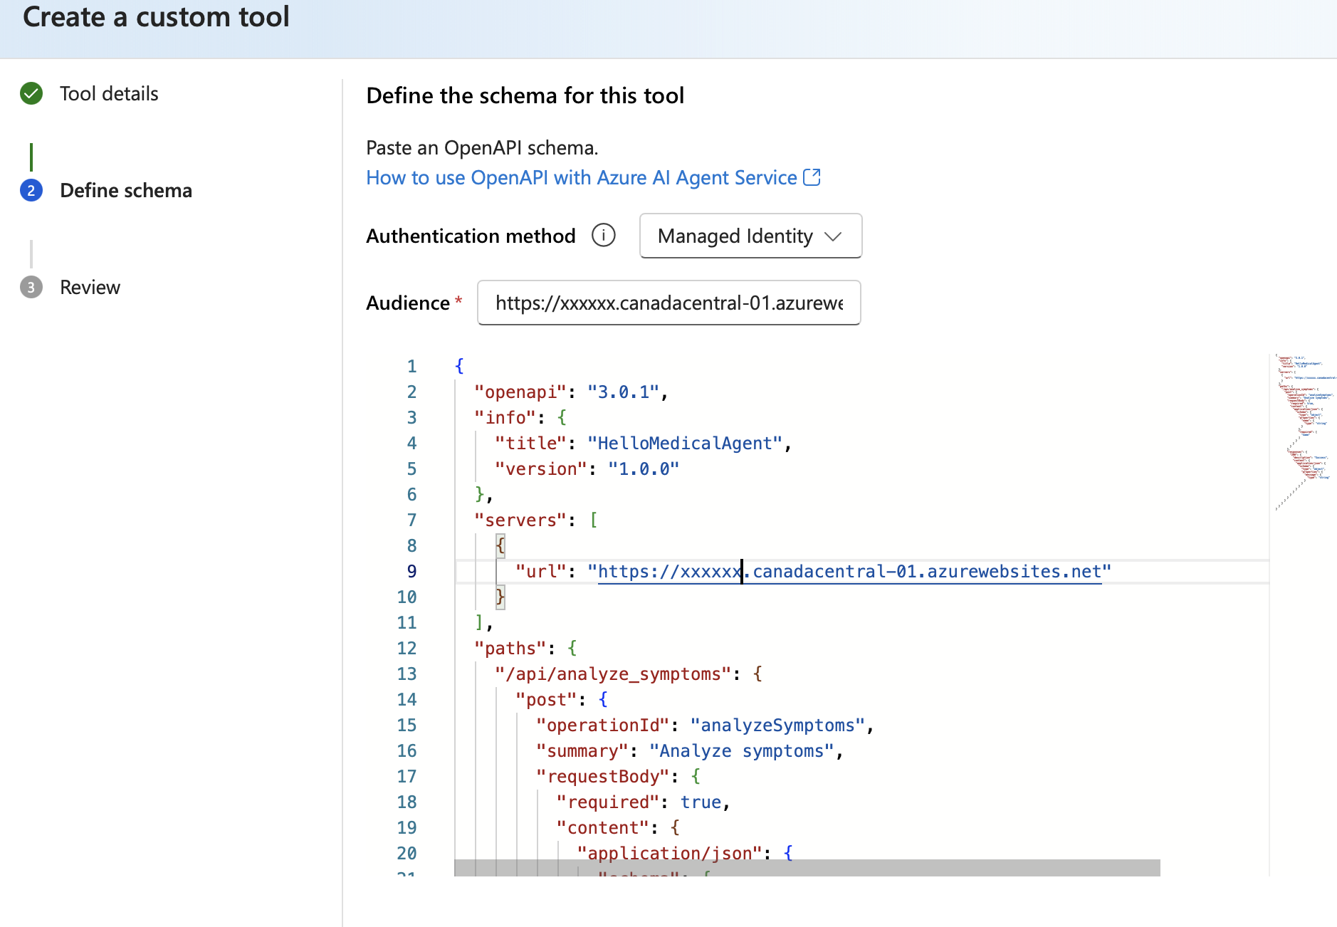Click the "1.0.0" version value
This screenshot has height=927, width=1337.
(644, 468)
